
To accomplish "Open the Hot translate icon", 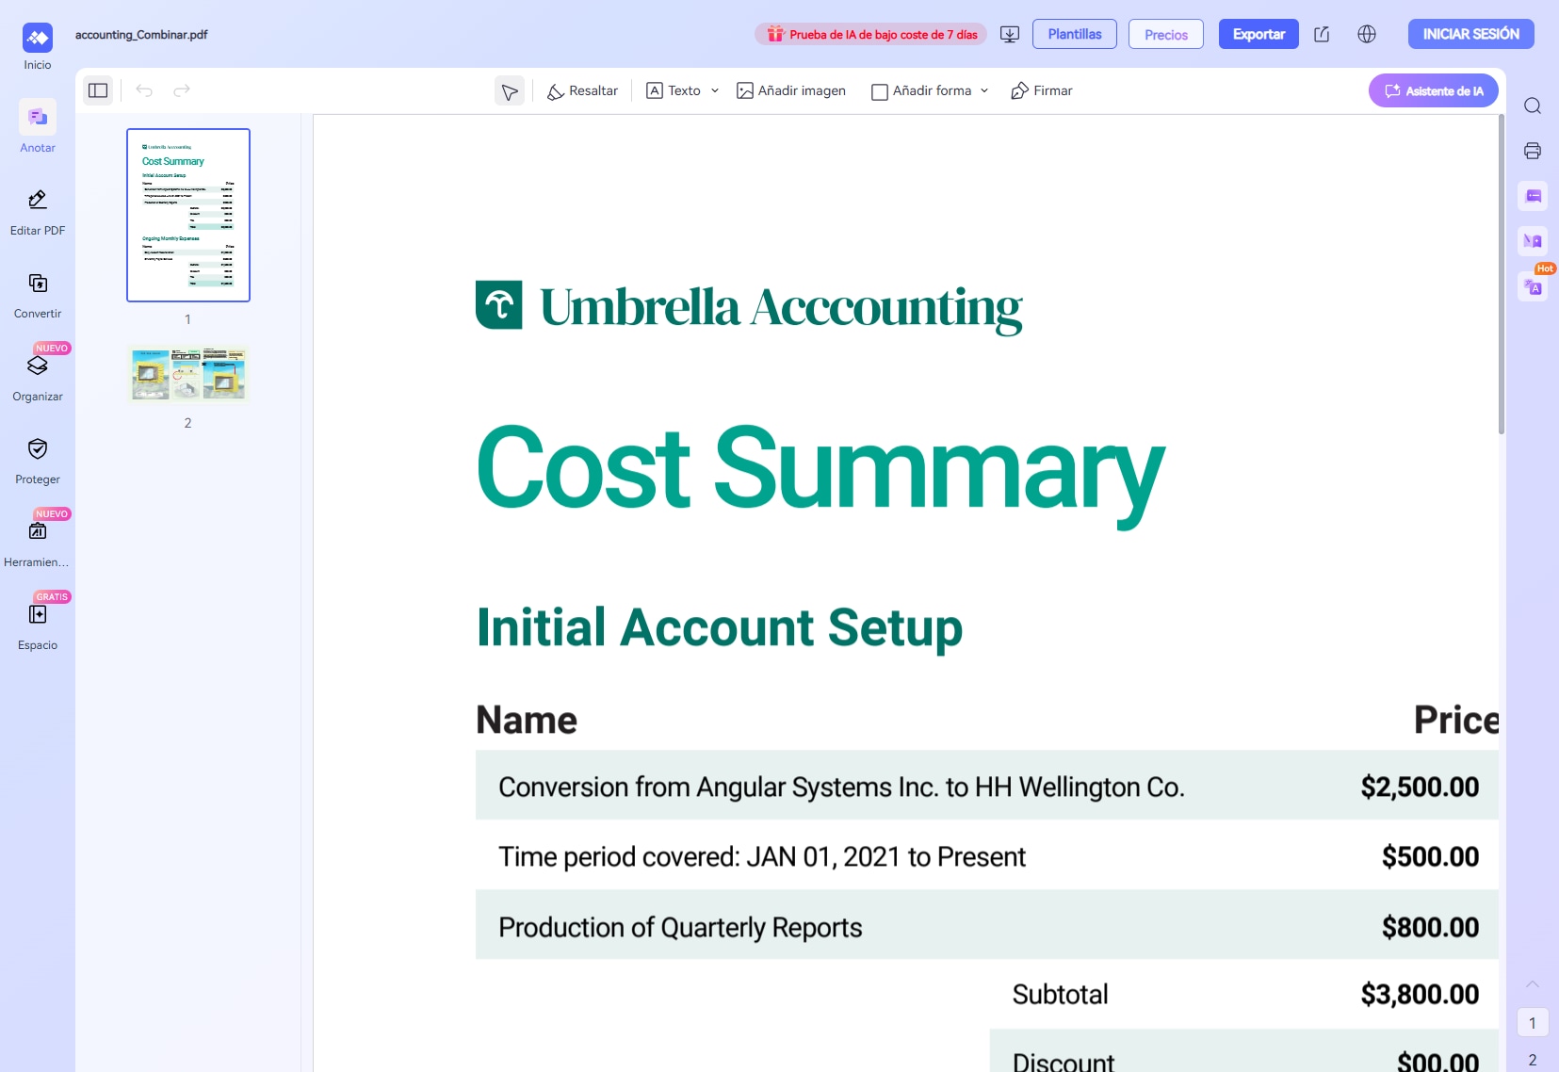I will click(x=1533, y=286).
